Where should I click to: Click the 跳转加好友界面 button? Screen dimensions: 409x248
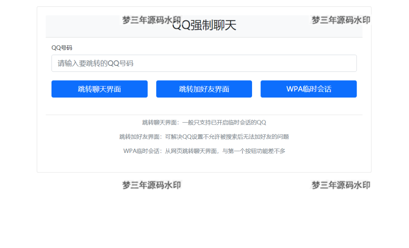point(204,89)
